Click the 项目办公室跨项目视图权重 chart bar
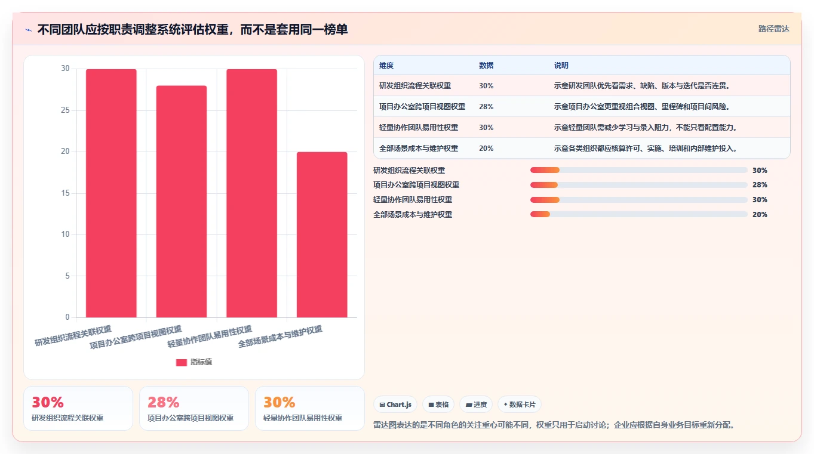814x454 pixels. [x=182, y=202]
